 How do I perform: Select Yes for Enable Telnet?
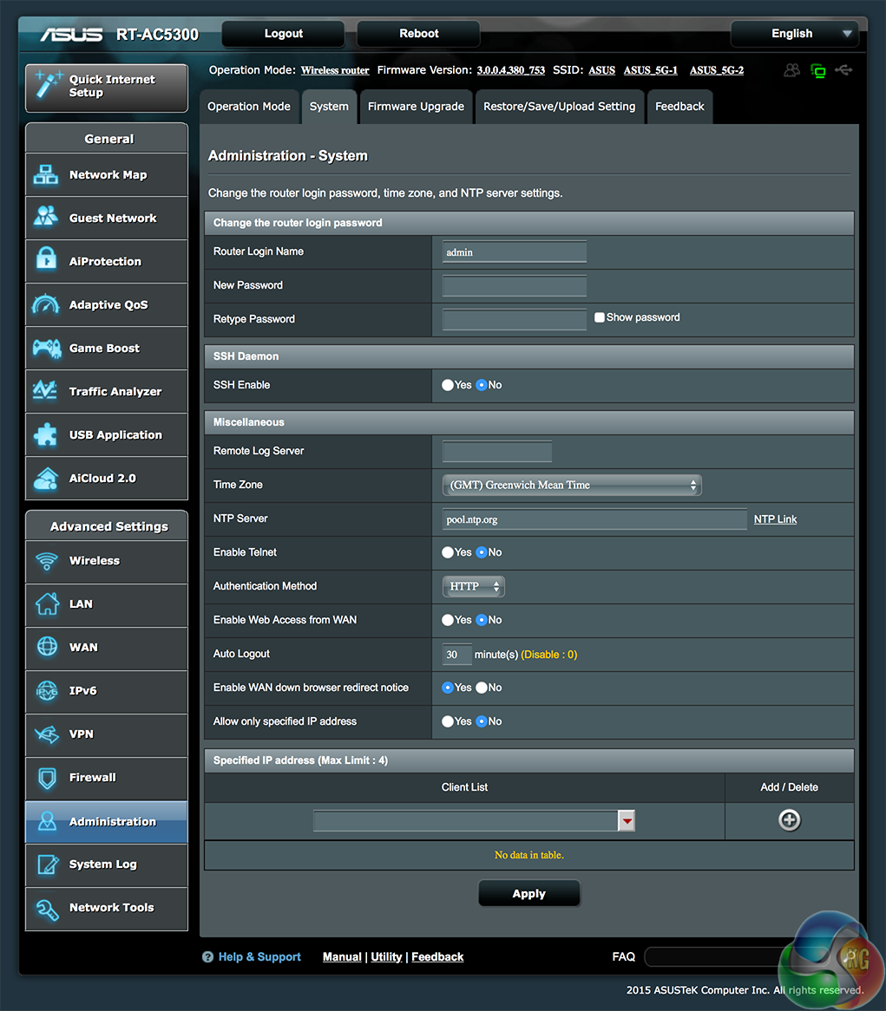[x=448, y=552]
